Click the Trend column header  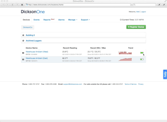click(x=131, y=48)
